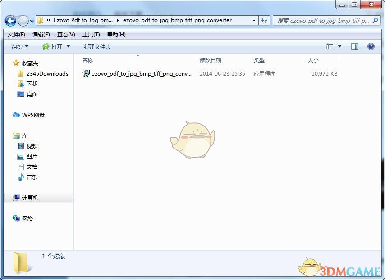The image size is (385, 280).
Task: Open 图片 library
Action: click(x=32, y=156)
